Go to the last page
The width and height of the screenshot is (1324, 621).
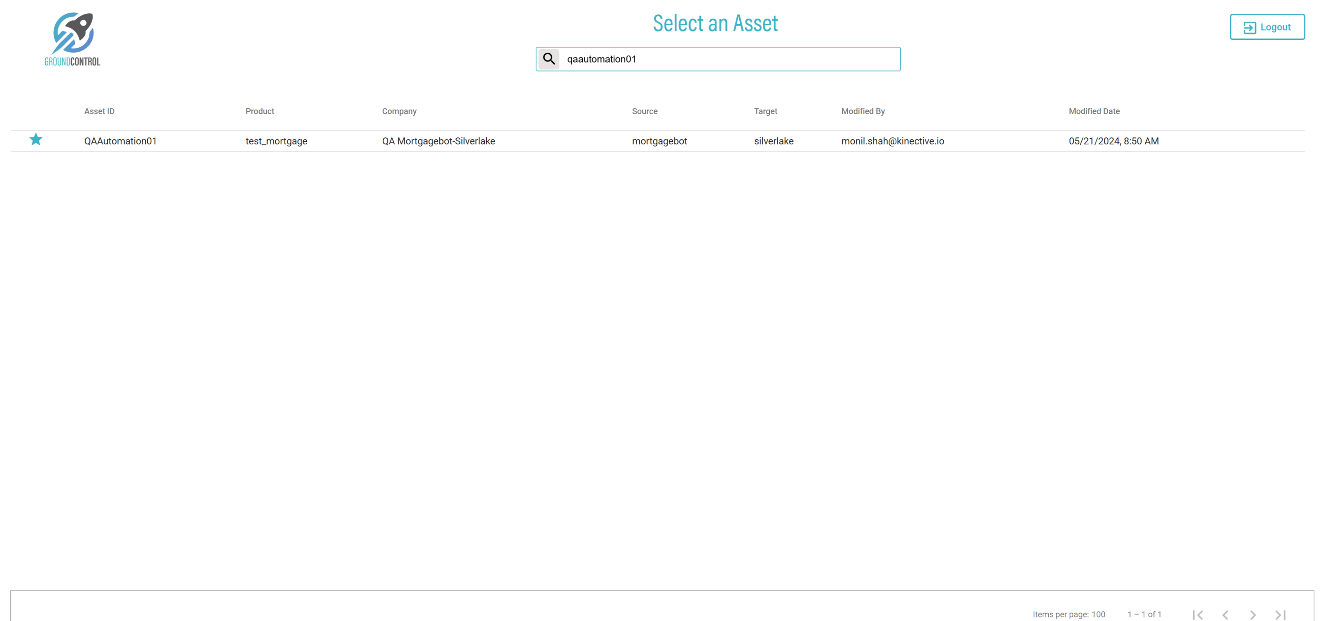click(1280, 614)
